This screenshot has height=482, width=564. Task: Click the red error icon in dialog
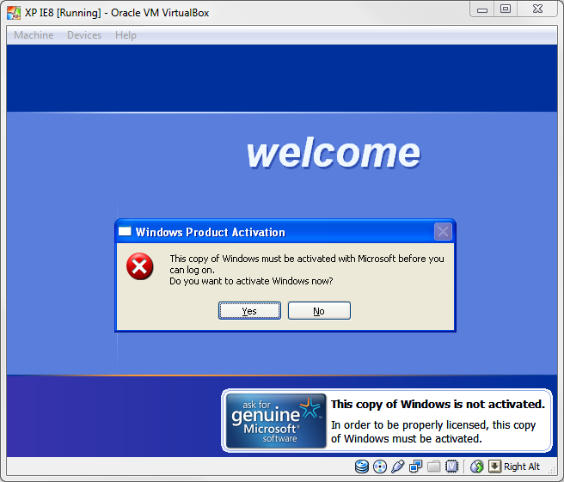(x=139, y=266)
